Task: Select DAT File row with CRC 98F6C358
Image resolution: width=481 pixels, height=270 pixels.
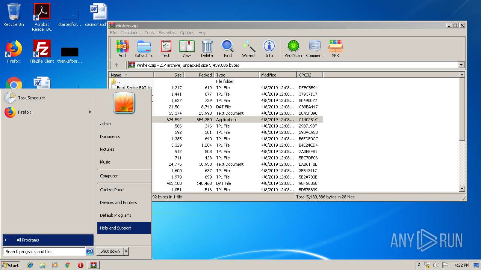Action: [237, 183]
